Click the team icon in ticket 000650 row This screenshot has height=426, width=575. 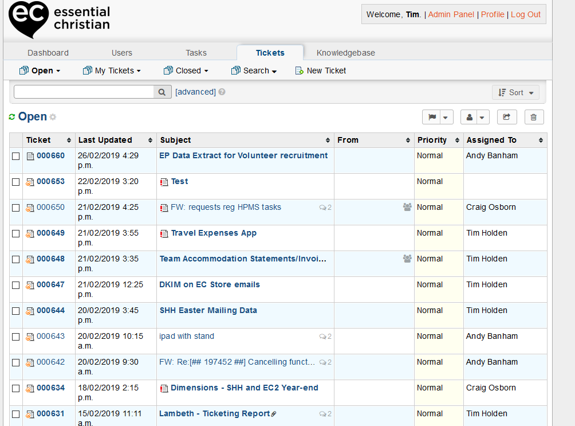tap(407, 207)
